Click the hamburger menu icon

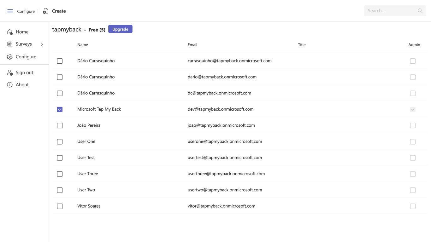coord(10,11)
